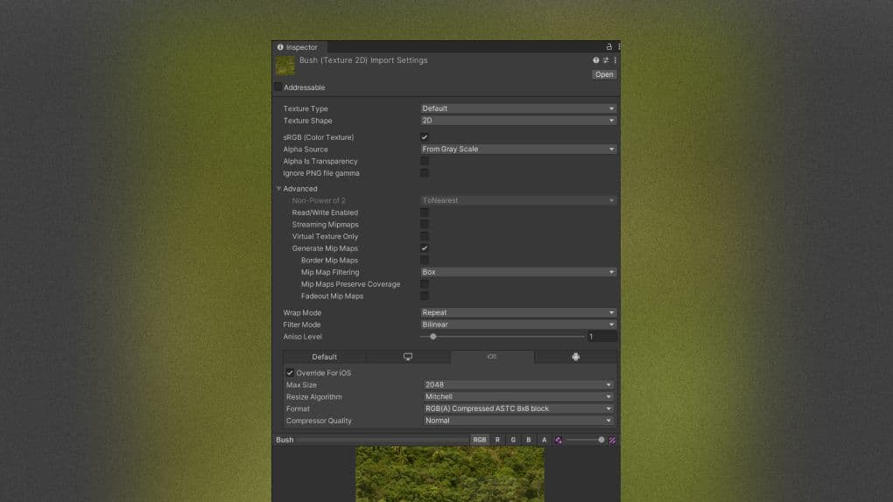
Task: Open the Import Settings three-dot menu
Action: tap(615, 60)
